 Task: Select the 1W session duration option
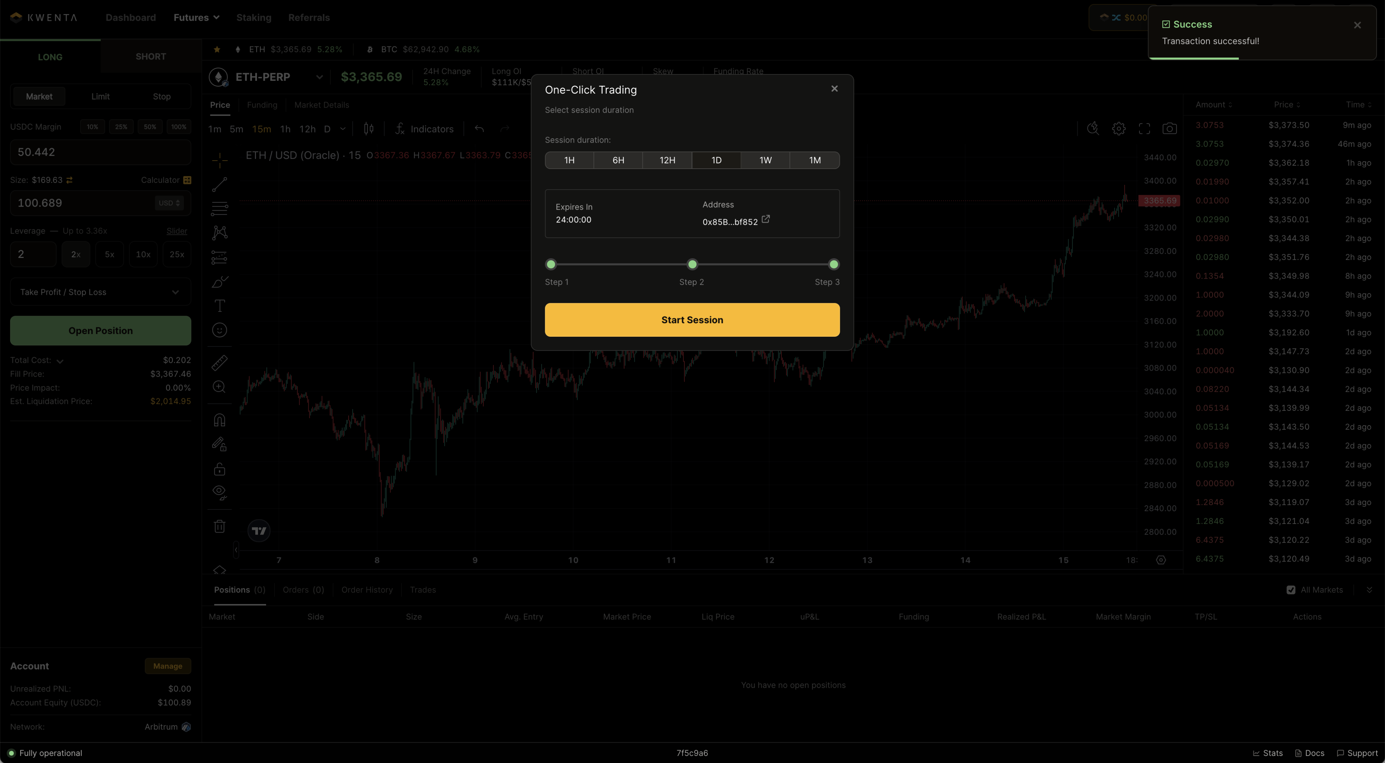click(x=765, y=160)
